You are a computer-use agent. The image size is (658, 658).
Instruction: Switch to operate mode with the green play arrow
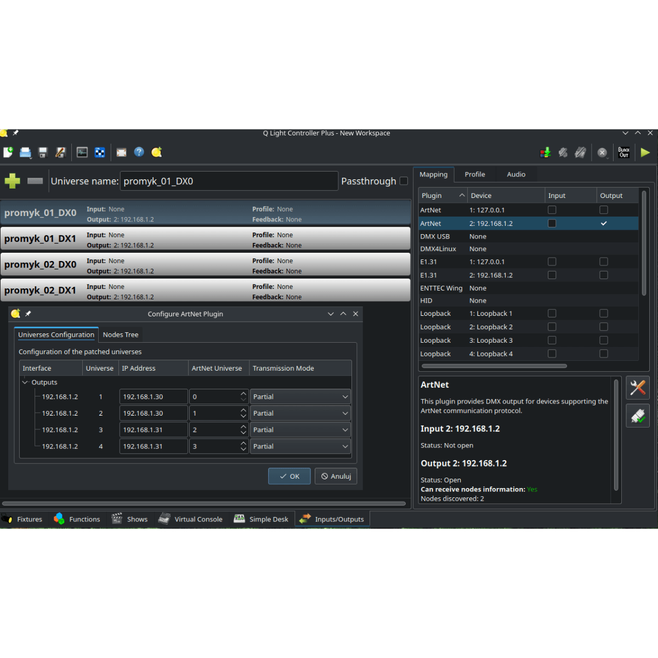click(645, 152)
